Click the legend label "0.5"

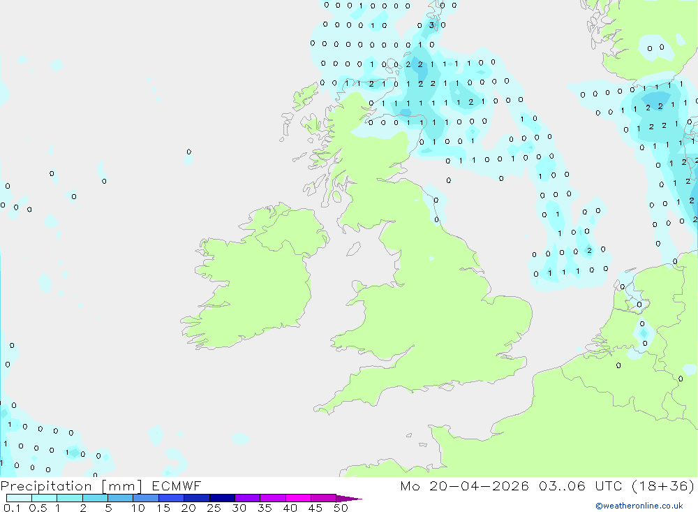pyautogui.click(x=38, y=508)
